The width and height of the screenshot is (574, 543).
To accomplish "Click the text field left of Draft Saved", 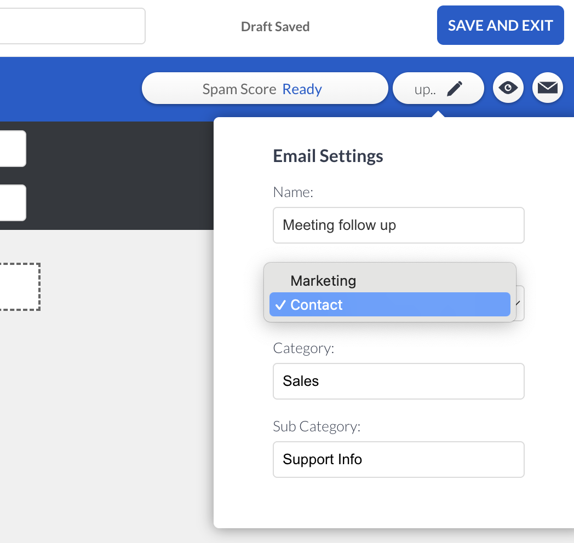I will tap(71, 26).
